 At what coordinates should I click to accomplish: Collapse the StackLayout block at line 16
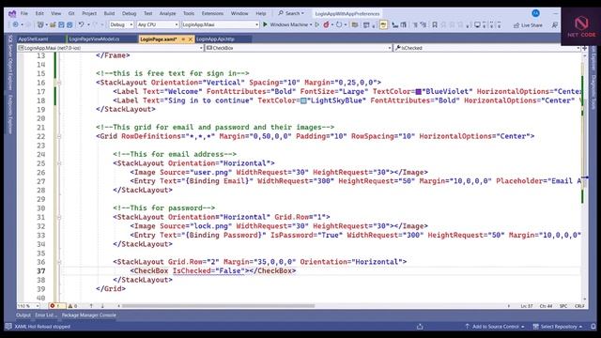(x=59, y=83)
